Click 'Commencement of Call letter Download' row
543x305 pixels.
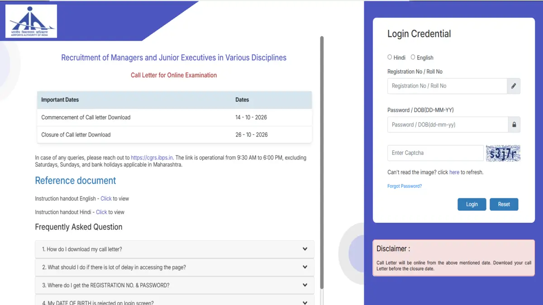pyautogui.click(x=175, y=117)
